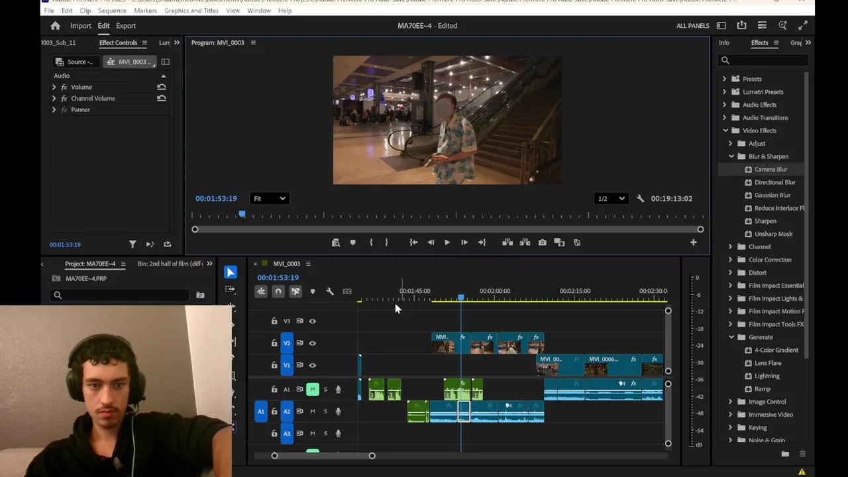Step back one frame
This screenshot has width=848, height=477.
click(431, 242)
